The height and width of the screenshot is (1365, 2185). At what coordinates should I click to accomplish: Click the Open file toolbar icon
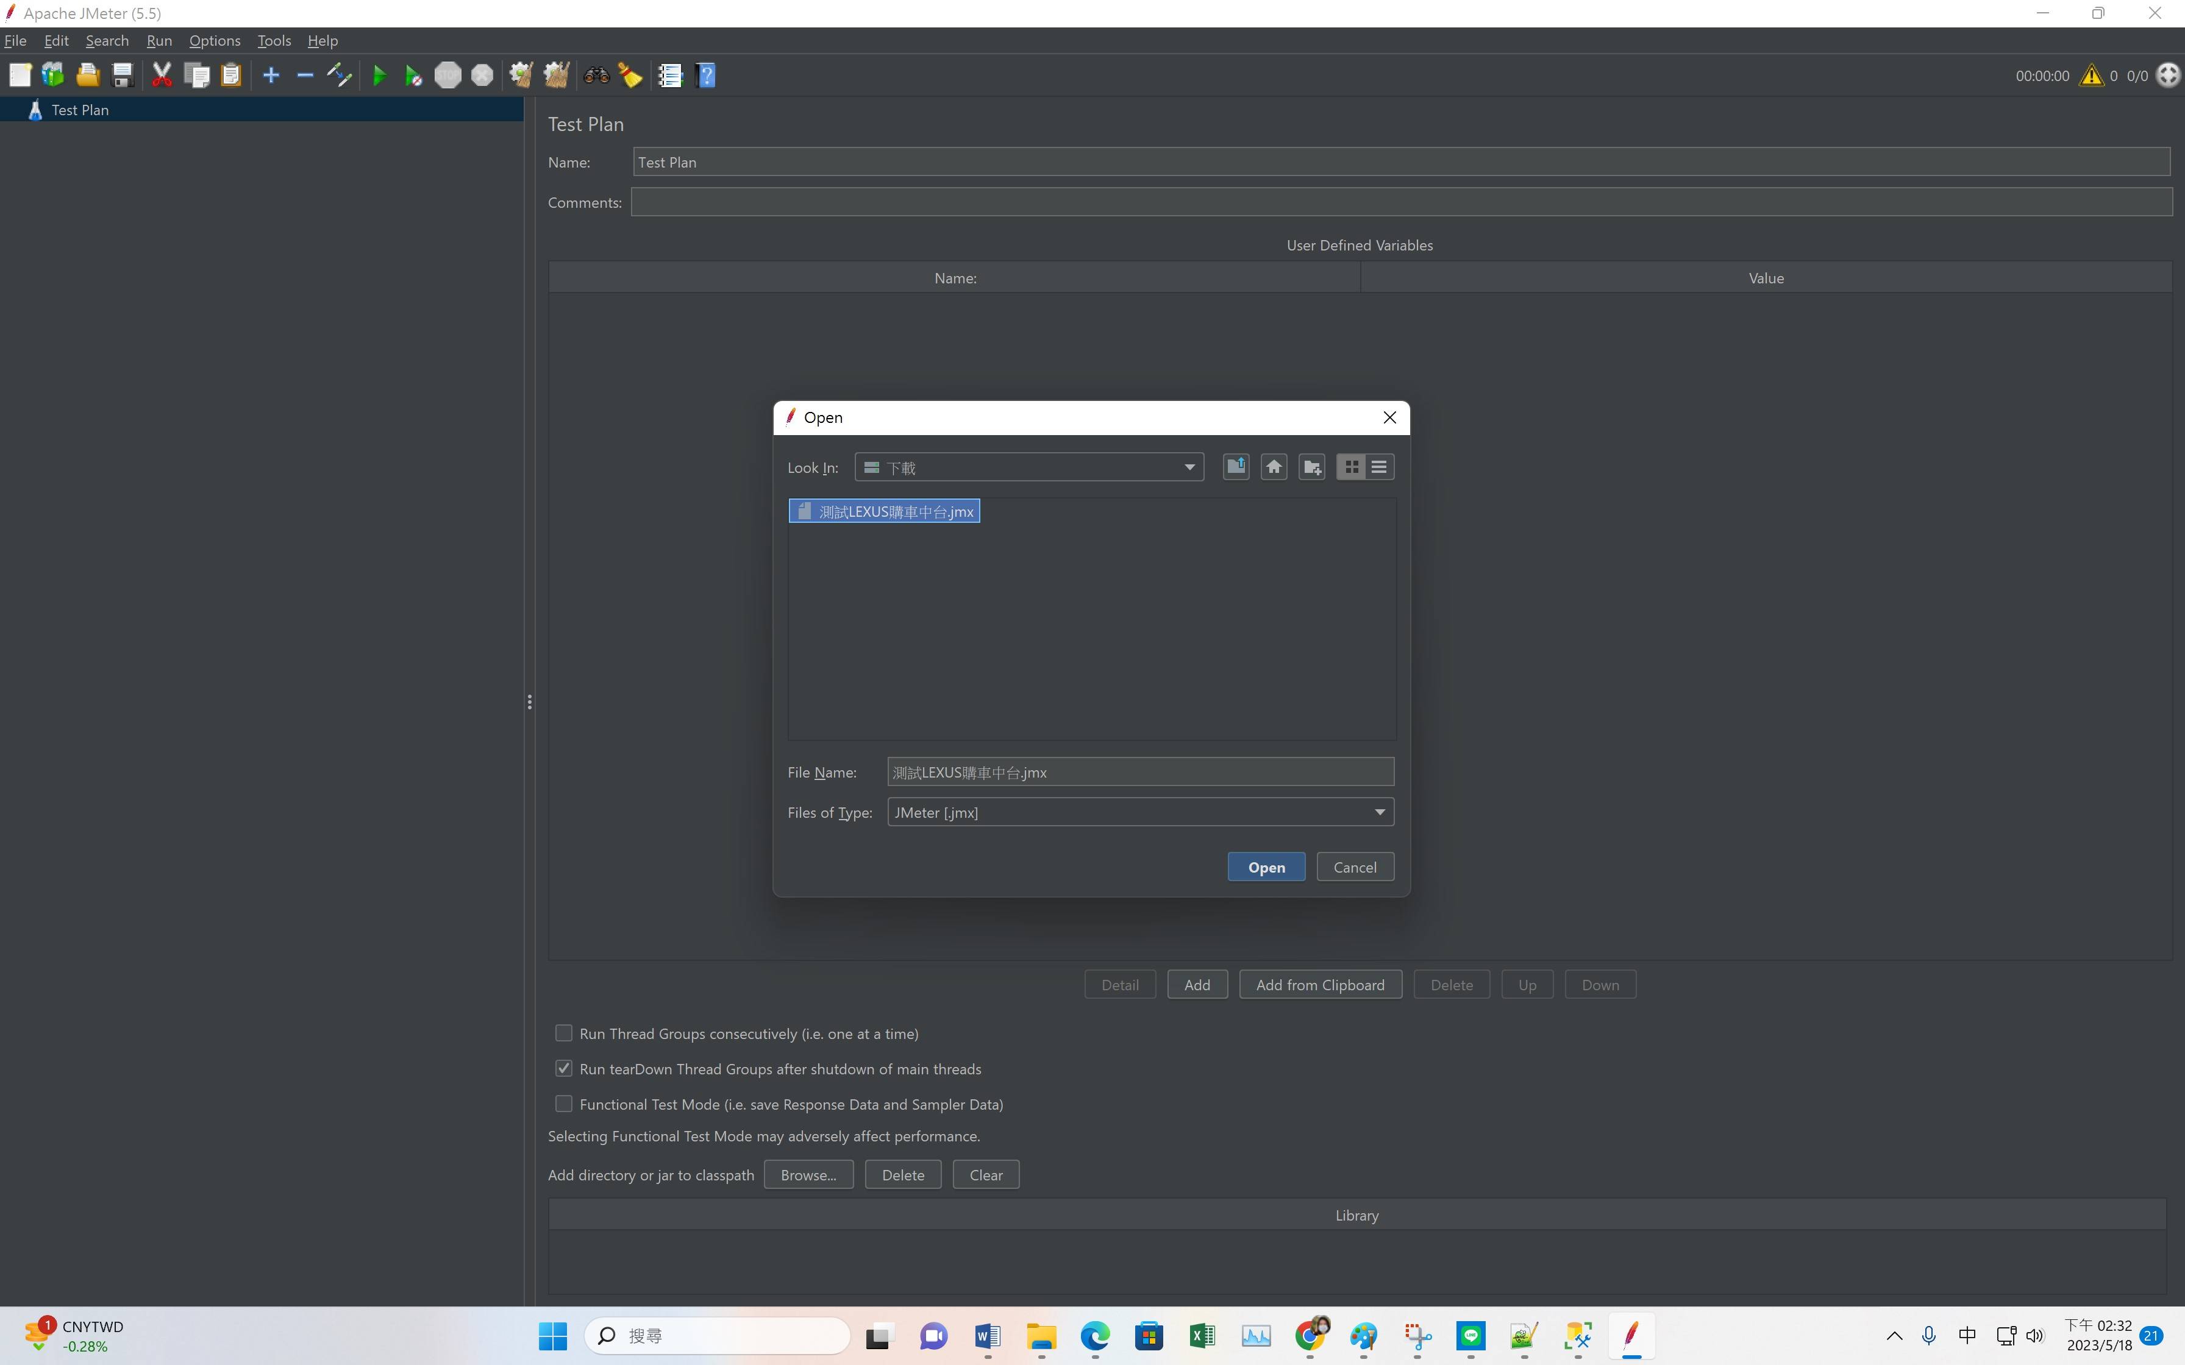pos(88,75)
